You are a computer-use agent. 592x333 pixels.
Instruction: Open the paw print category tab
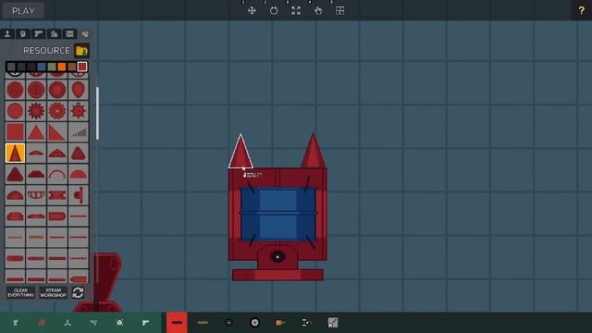coord(85,34)
